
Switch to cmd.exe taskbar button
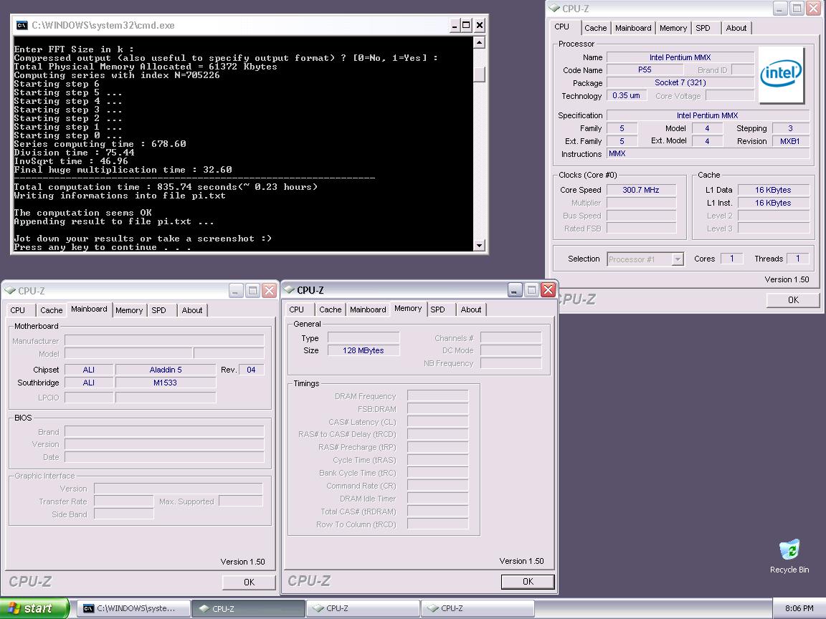point(134,608)
